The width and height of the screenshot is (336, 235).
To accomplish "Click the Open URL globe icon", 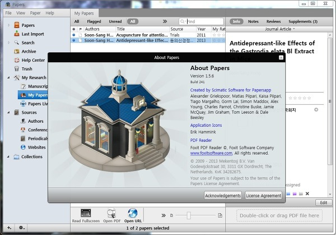I will point(133,213).
